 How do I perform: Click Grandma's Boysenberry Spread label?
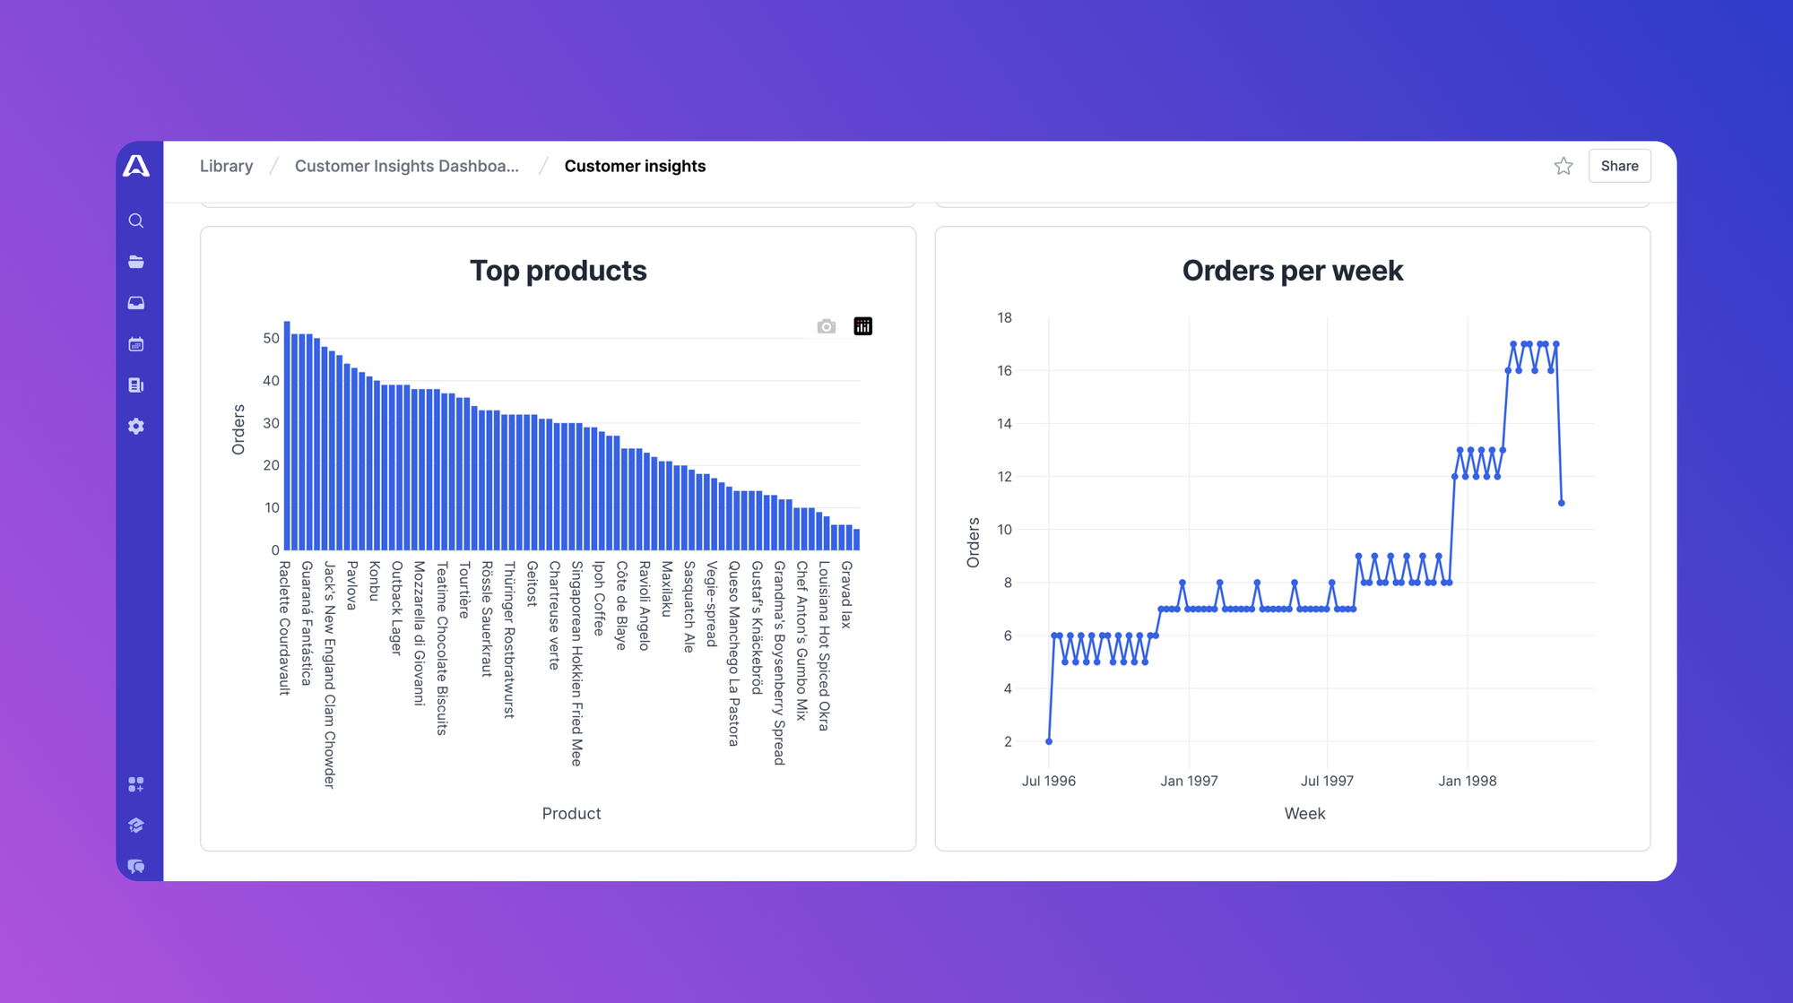(x=778, y=663)
